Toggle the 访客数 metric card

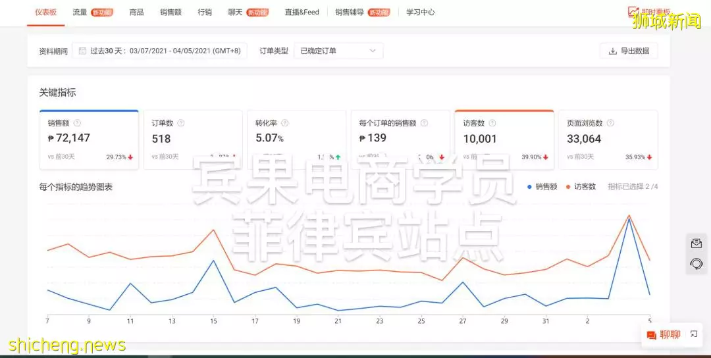coord(504,140)
